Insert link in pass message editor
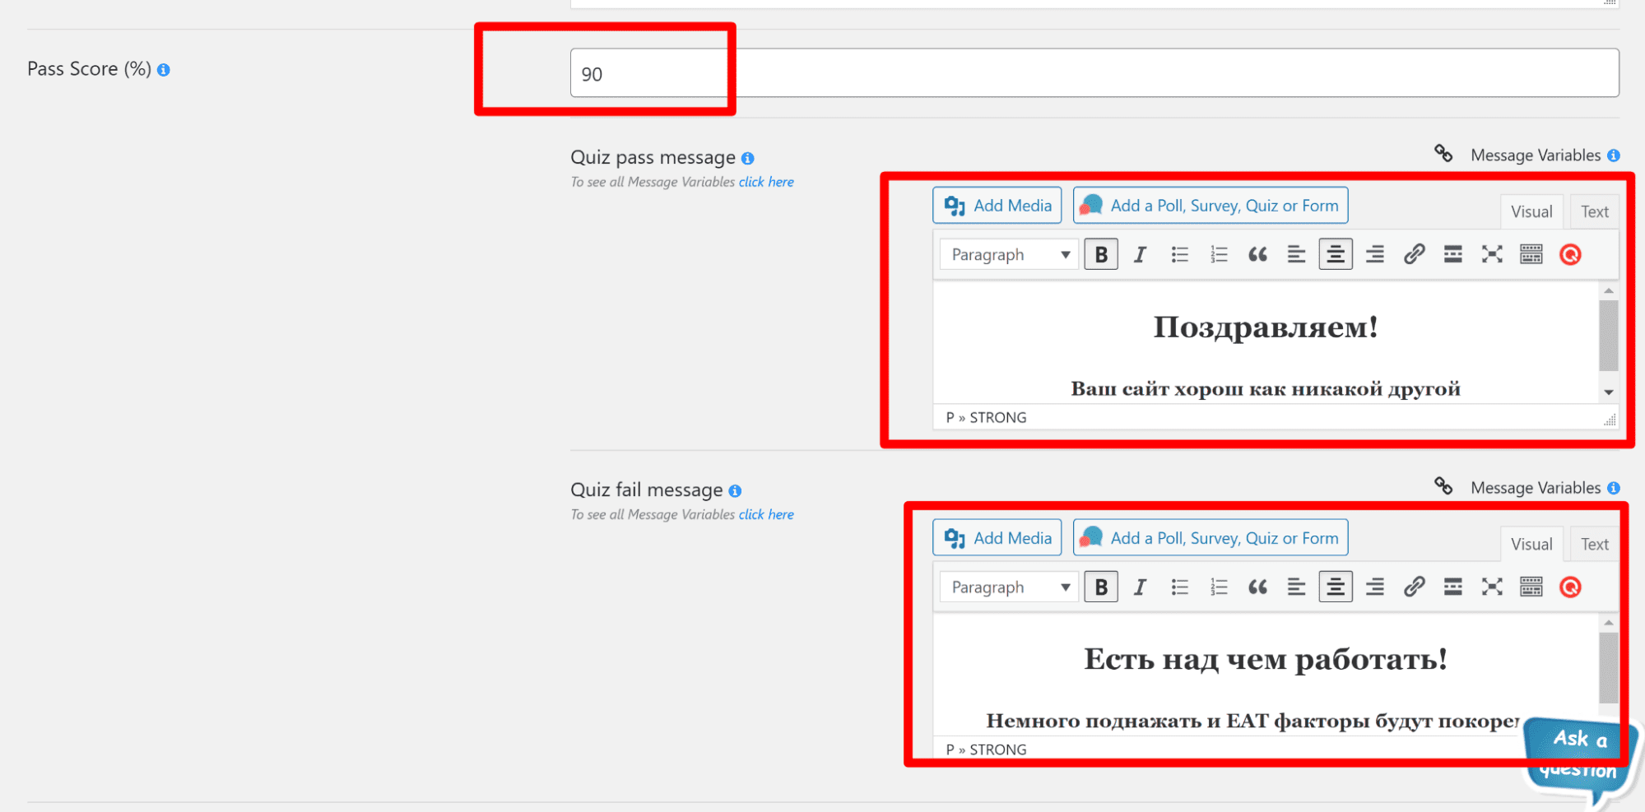The image size is (1645, 812). (1414, 255)
